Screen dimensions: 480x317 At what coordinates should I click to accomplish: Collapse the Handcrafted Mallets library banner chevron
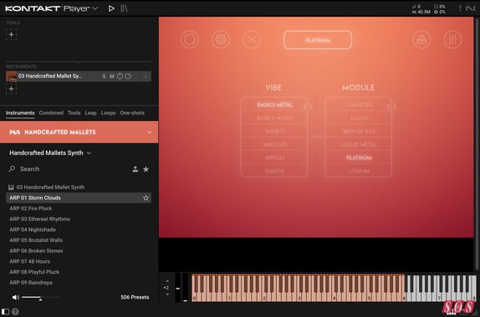click(x=150, y=132)
